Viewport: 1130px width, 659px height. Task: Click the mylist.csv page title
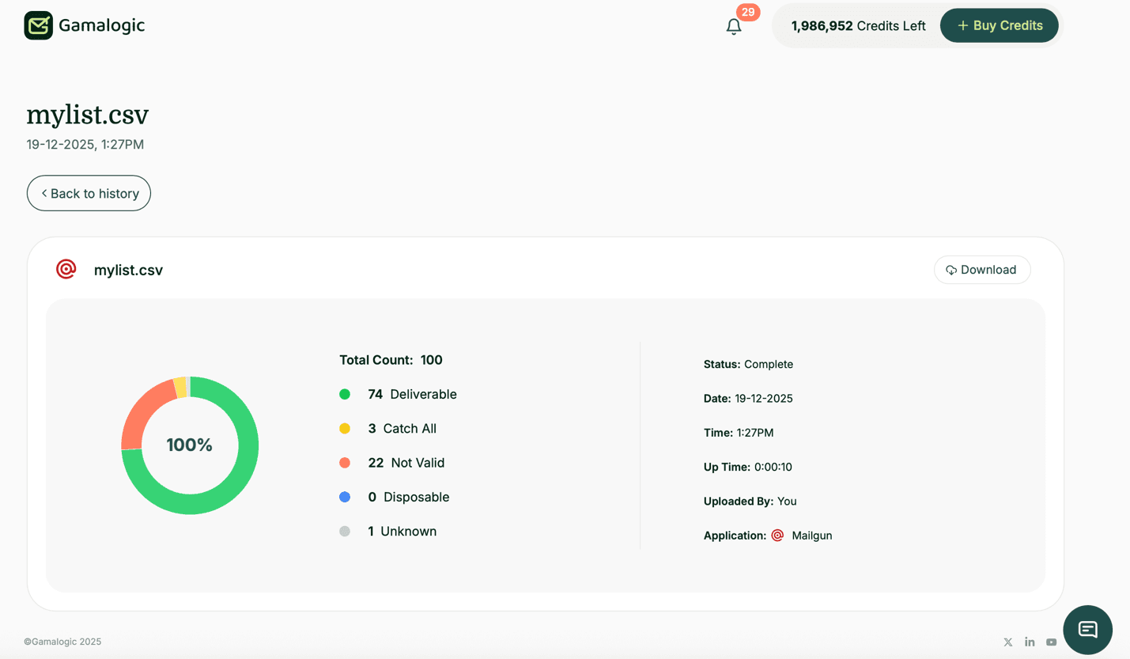click(x=87, y=115)
